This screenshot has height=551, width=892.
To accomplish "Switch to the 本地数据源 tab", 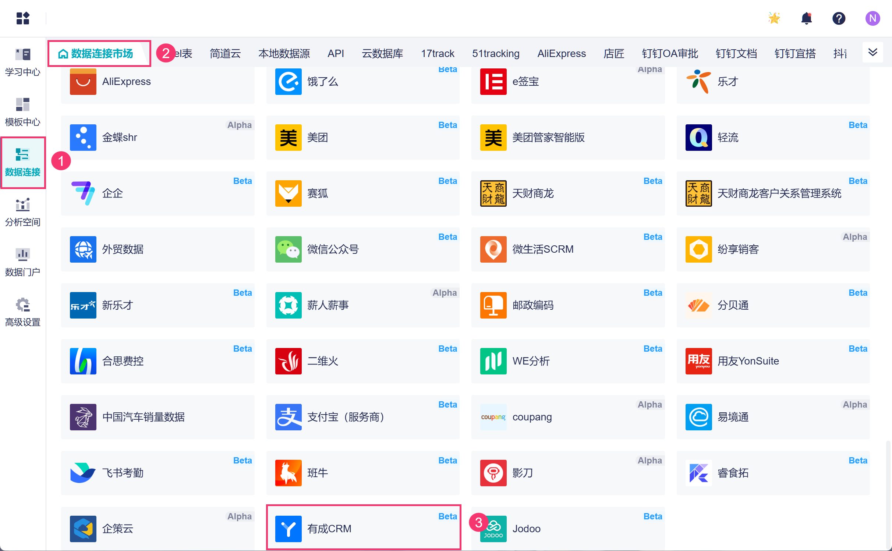I will [x=284, y=54].
